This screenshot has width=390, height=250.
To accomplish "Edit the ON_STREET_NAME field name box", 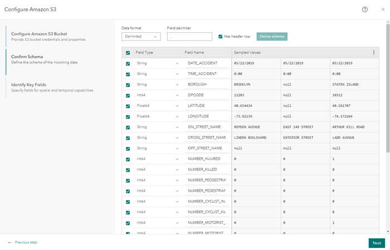I will pos(206,127).
